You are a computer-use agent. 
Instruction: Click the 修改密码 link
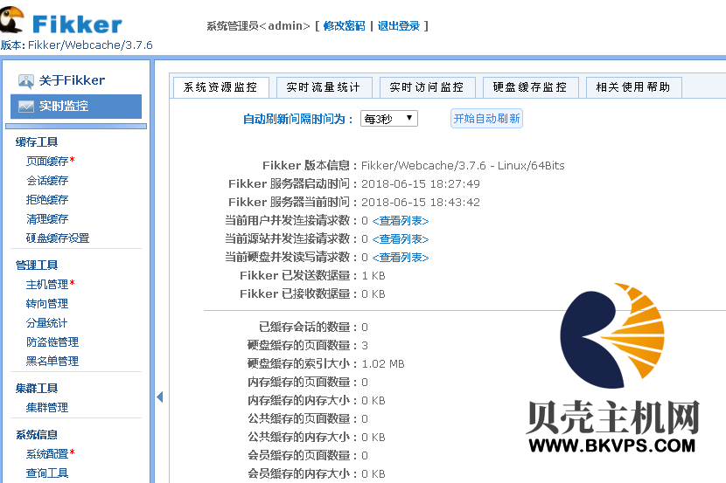344,26
